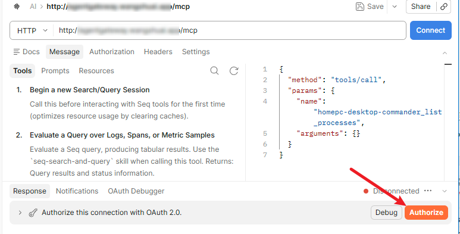Open the three-dots more options menu
This screenshot has width=460, height=234.
428,191
